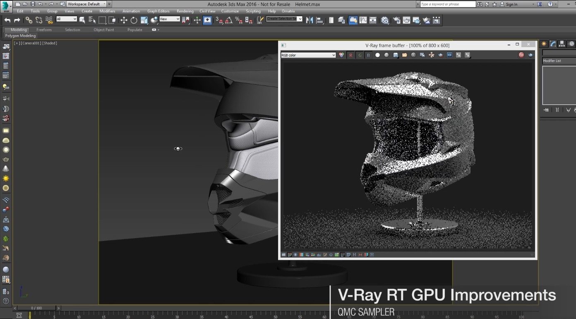Toggle the red channel in V-Ray frame buffer
The image size is (576, 319).
(x=351, y=55)
